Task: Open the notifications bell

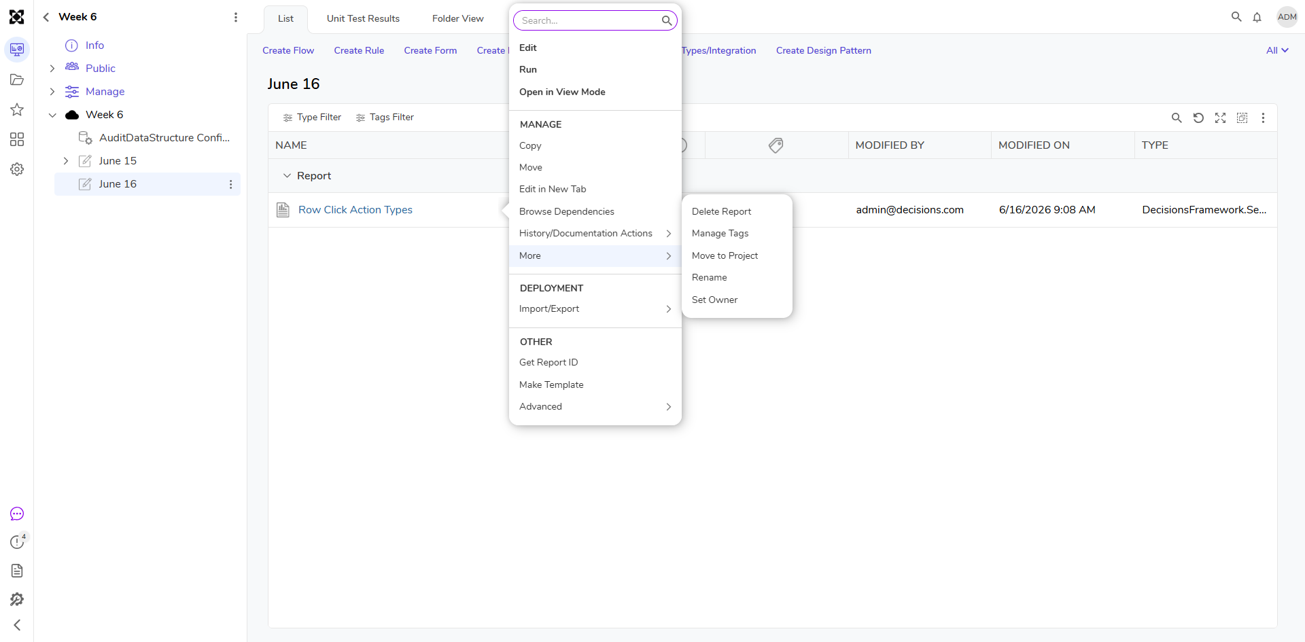Action: tap(1257, 17)
